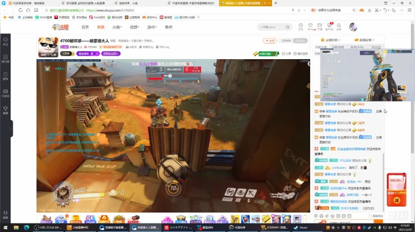Open the Windows Start menu
Image resolution: width=415 pixels, height=232 pixels.
pyautogui.click(x=5, y=227)
